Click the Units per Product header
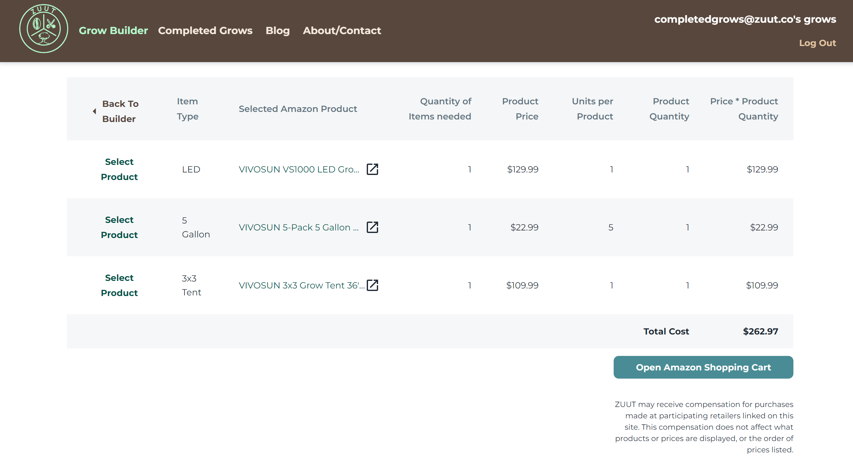Screen dimensions: 853x459 click(x=592, y=108)
